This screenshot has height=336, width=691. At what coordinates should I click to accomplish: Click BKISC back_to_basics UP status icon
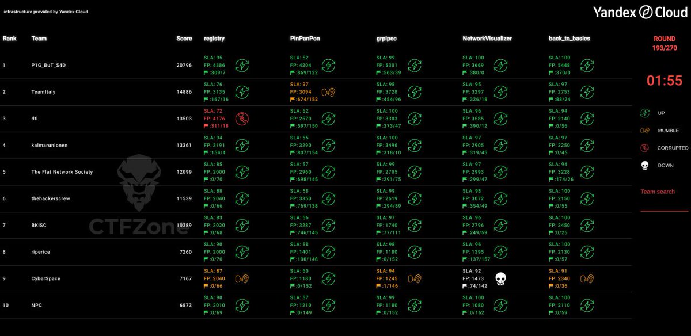587,225
